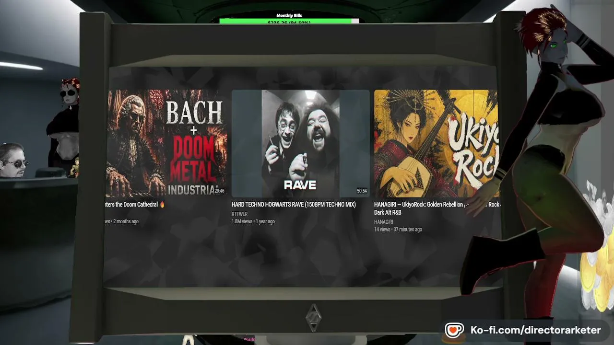Open the Bach + Doom Metal Industrial thumbnail
This screenshot has height=345, width=614.
point(167,143)
